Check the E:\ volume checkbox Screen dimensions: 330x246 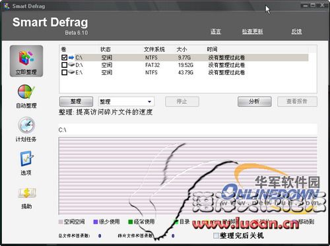pyautogui.click(x=64, y=72)
